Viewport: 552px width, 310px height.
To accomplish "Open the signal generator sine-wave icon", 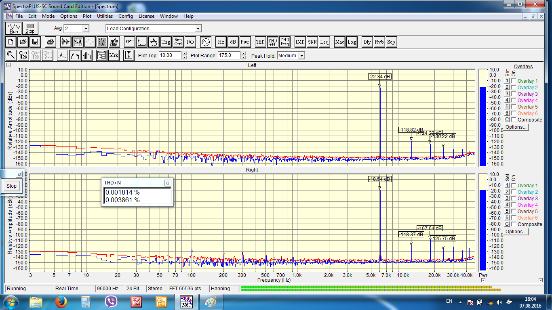I will 206,42.
